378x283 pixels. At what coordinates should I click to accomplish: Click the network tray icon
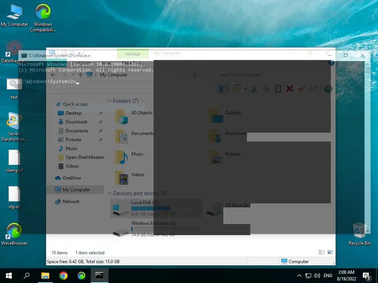pos(308,276)
